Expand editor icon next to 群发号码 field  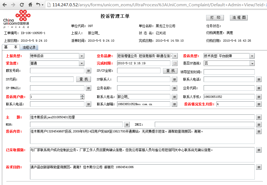(x=88, y=71)
